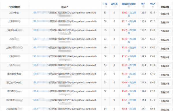Open the 198 IP link in TTL 43 row

41,65
